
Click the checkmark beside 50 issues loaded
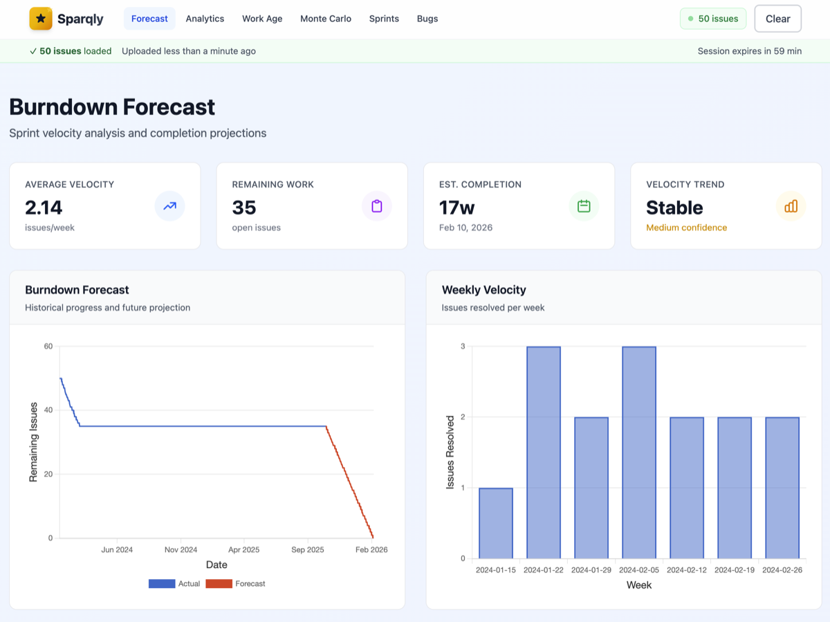click(x=33, y=51)
